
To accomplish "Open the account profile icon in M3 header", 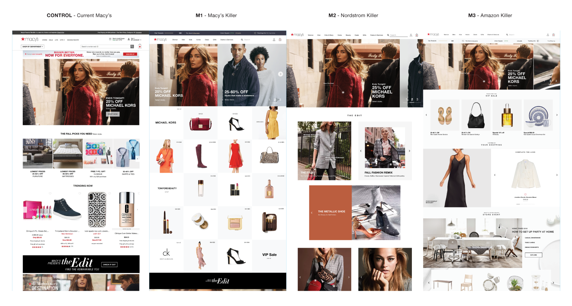I will point(548,35).
